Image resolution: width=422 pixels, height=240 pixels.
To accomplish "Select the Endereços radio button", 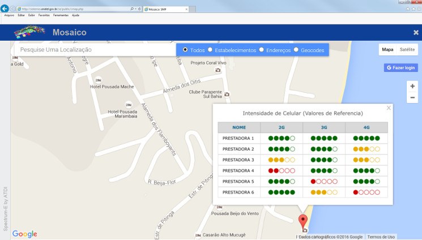I will tap(261, 49).
